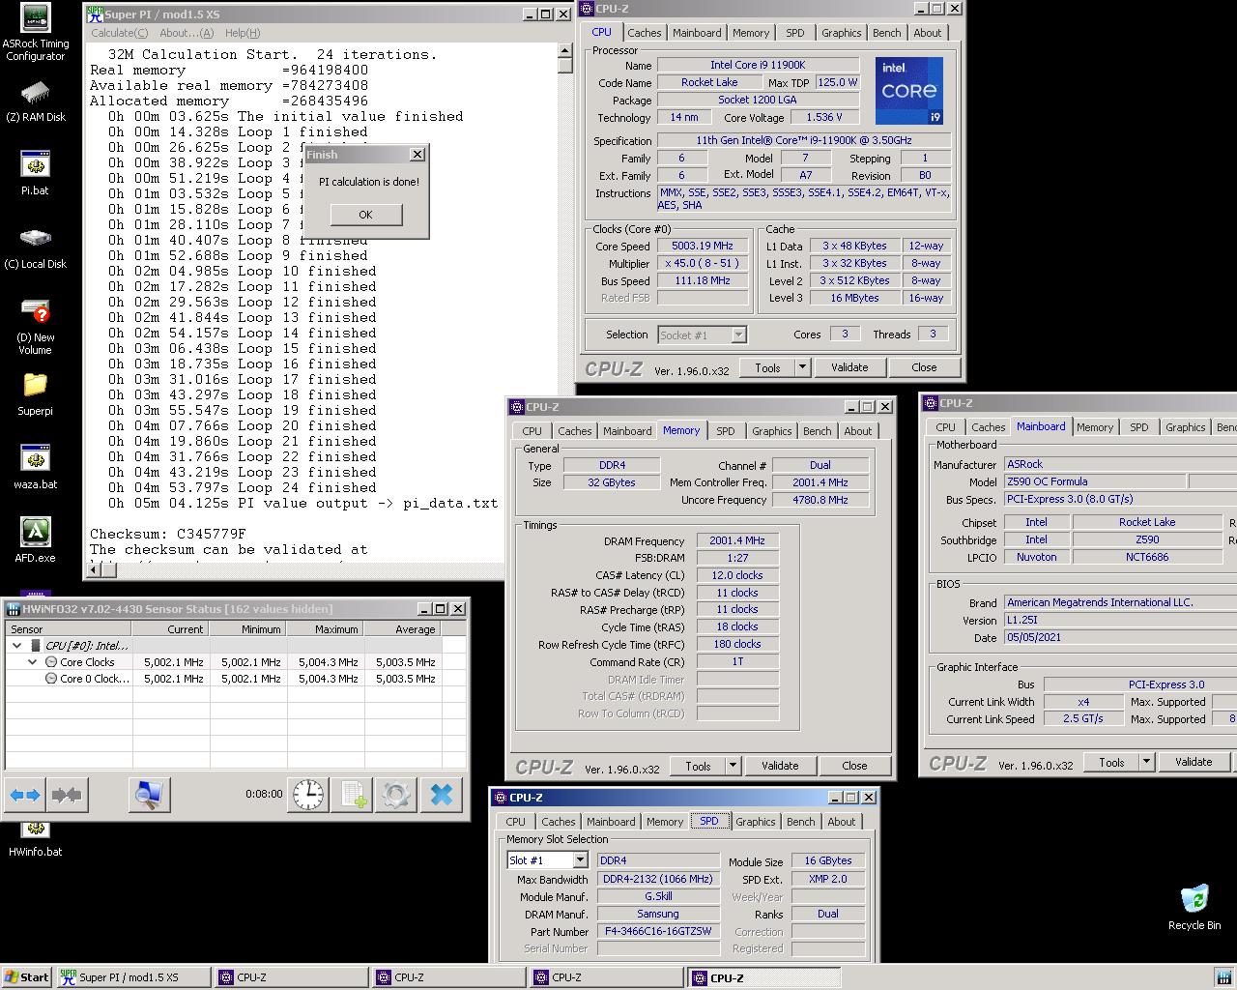Click the HWiNFO blue X close icon
The image size is (1237, 990).
pos(441,795)
